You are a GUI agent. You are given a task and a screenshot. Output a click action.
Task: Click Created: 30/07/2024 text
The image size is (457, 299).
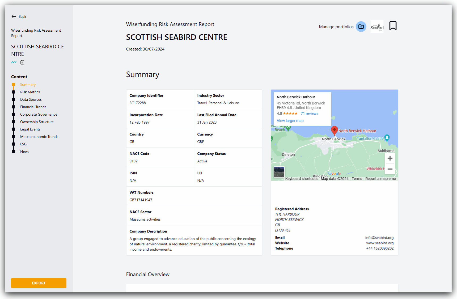click(145, 49)
